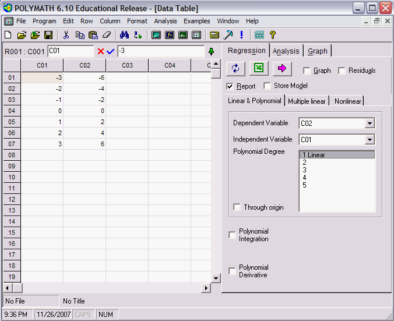Viewport: 394px width, 321px height.
Task: Open the Examples menu
Action: tap(196, 21)
